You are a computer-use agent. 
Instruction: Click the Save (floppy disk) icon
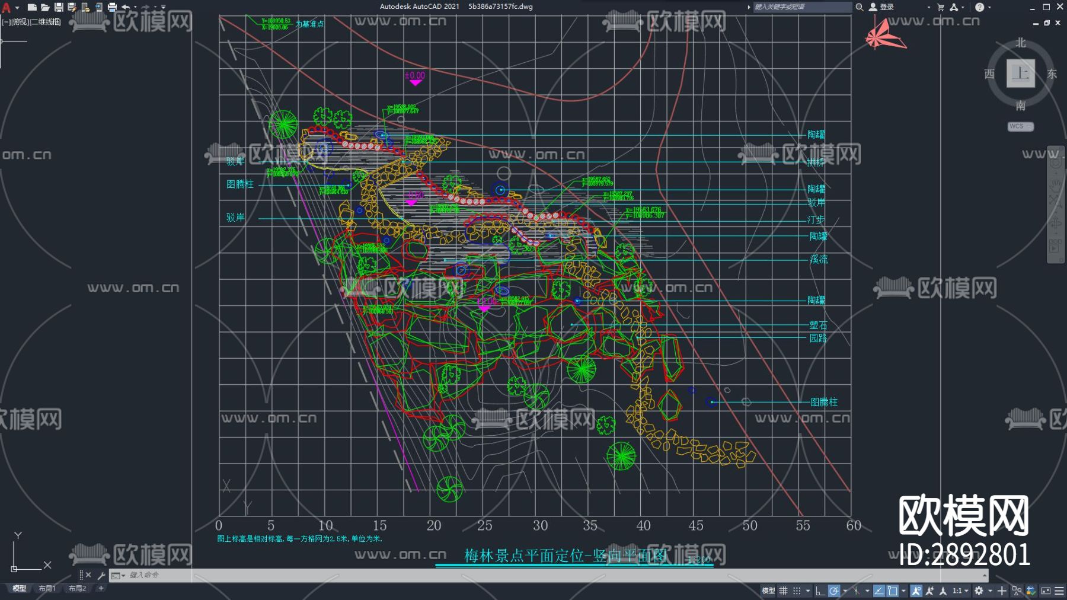tap(59, 7)
